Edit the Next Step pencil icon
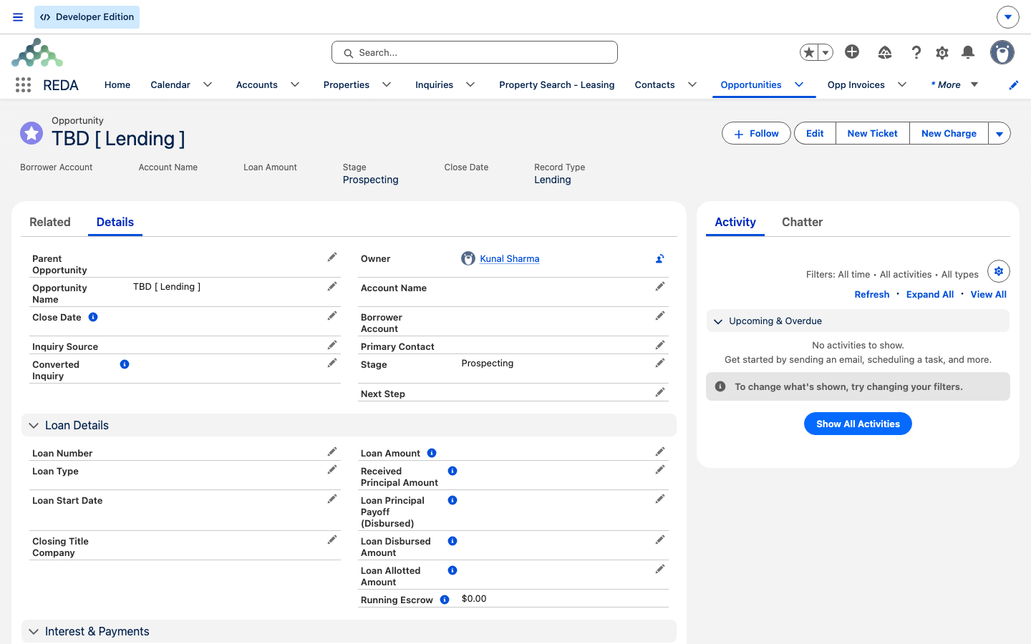 pos(660,393)
